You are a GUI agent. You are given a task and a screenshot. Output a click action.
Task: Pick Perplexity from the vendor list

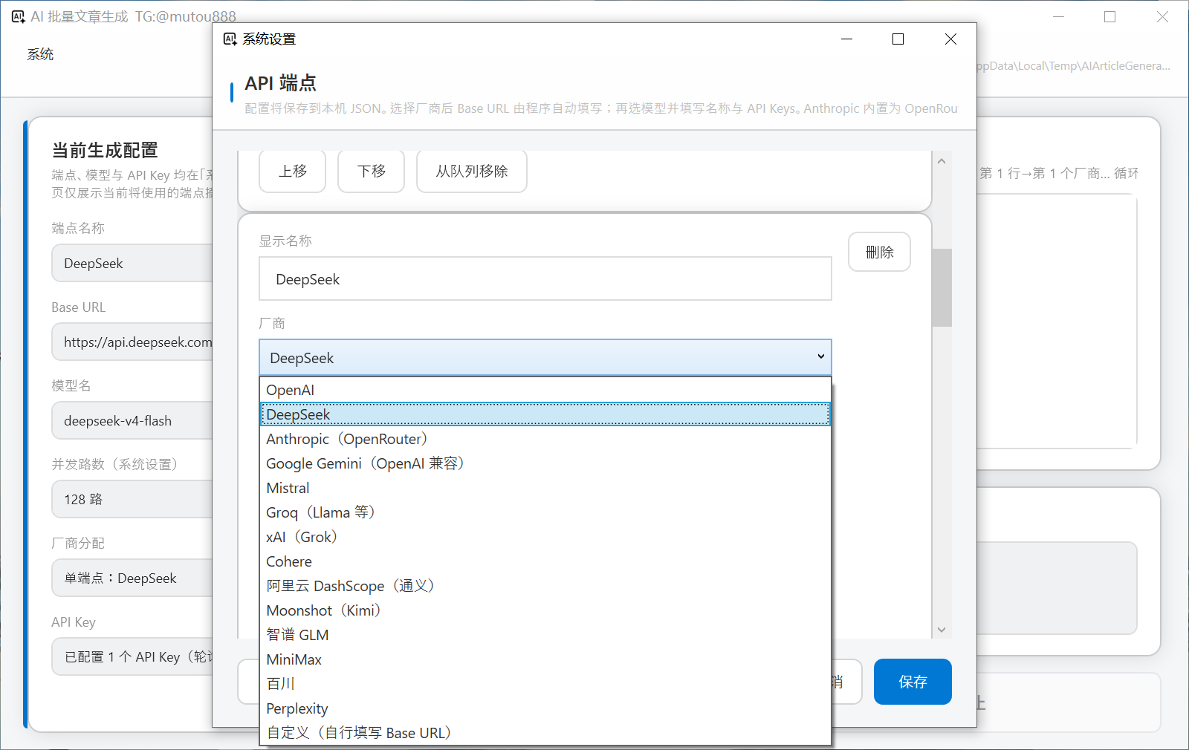point(545,708)
